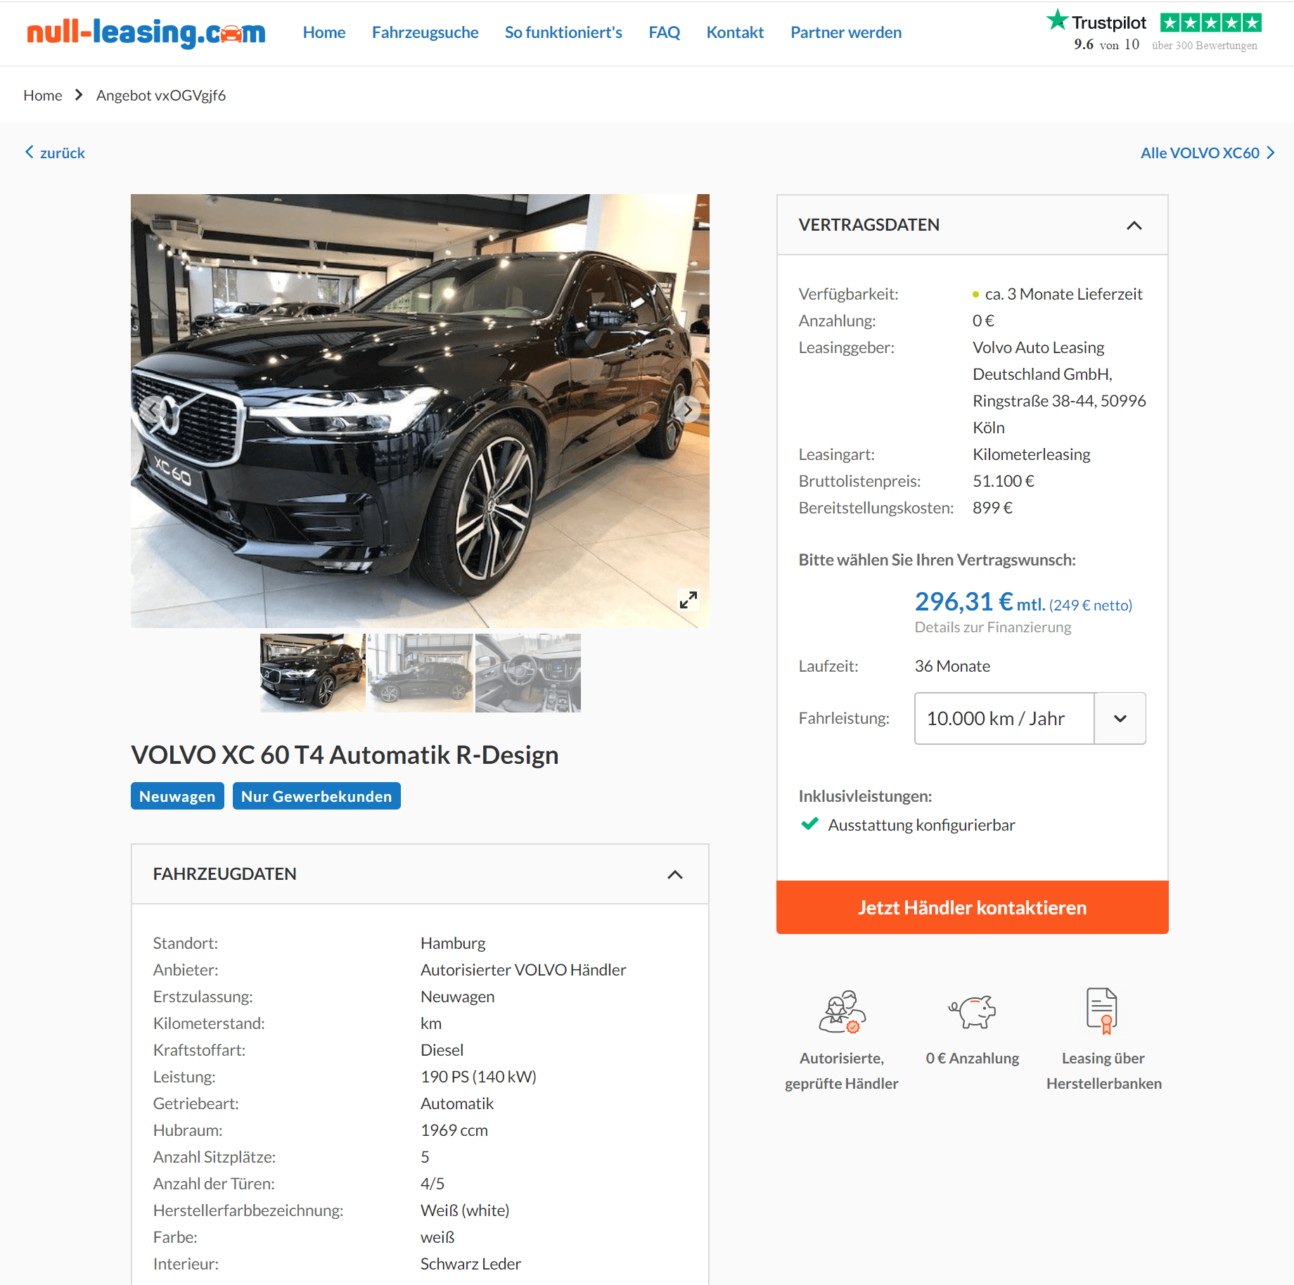Collapse the Fahrzeugdaten section

pos(674,874)
